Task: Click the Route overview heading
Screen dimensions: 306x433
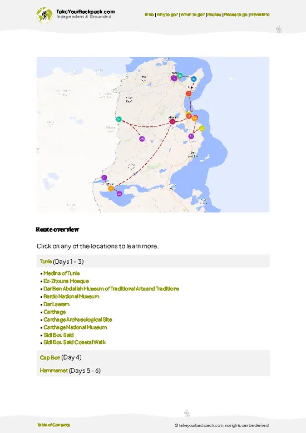Action: click(57, 230)
